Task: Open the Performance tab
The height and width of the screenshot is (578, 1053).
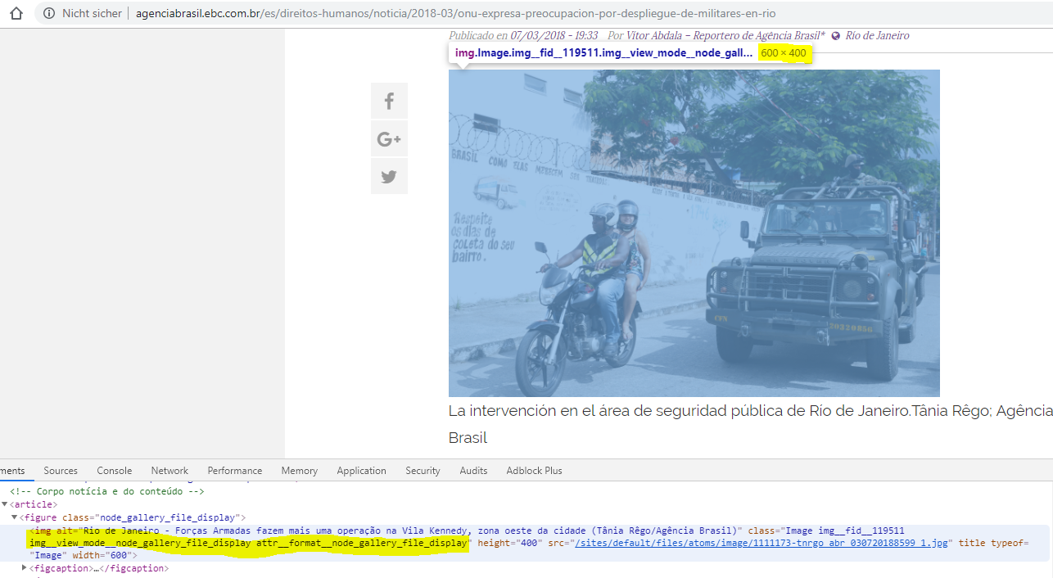Action: click(235, 471)
